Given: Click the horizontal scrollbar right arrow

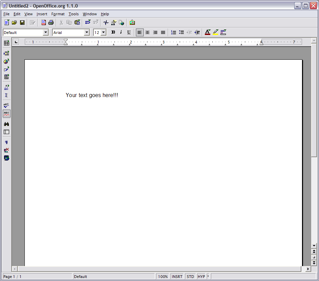Looking at the screenshot, I should point(308,269).
